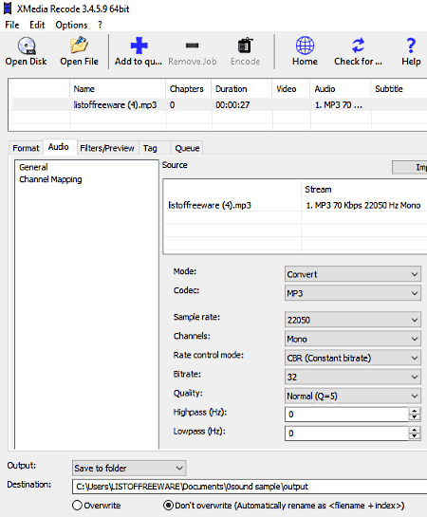This screenshot has height=517, width=427.
Task: Click the 00:00:27 duration cell
Action: coord(232,105)
